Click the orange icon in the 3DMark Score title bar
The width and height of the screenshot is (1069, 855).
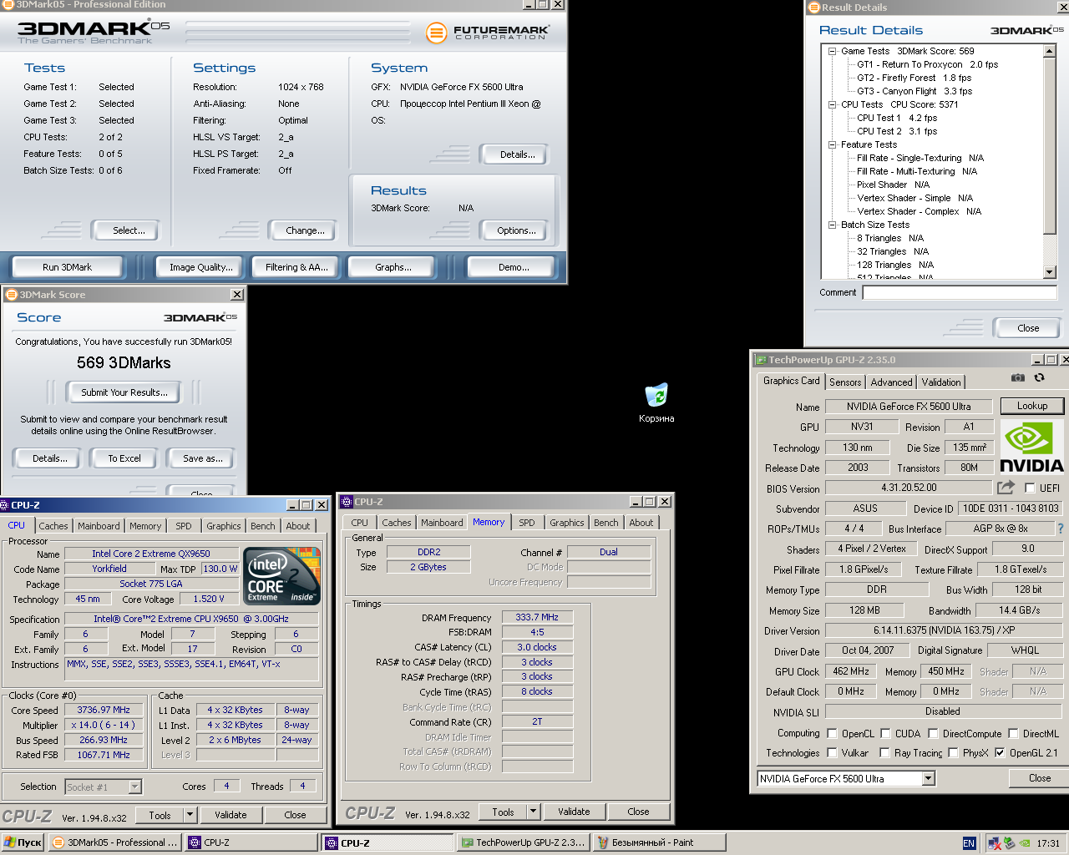(x=12, y=295)
